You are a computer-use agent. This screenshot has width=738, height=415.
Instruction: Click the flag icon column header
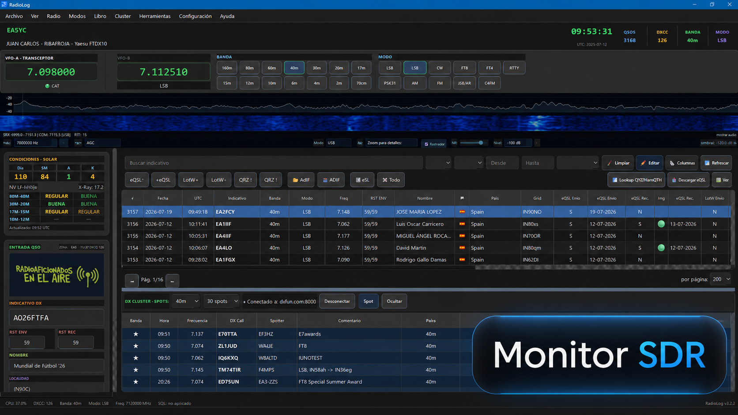pos(462,198)
